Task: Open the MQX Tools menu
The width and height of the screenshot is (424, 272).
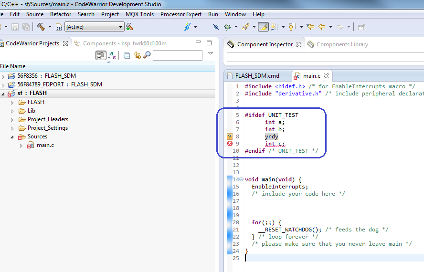Action: [139, 14]
